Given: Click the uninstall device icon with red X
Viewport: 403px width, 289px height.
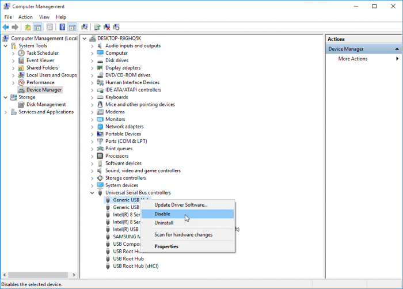Looking at the screenshot, I should click(107, 27).
